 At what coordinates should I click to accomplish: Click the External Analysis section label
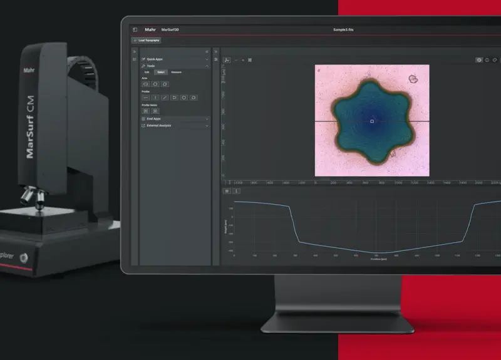(x=159, y=126)
